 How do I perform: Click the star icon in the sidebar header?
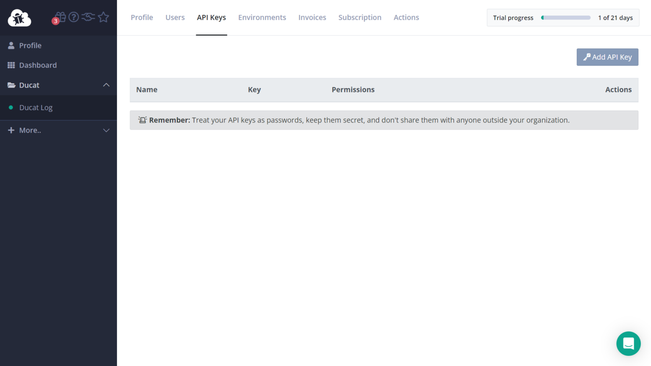click(x=103, y=17)
